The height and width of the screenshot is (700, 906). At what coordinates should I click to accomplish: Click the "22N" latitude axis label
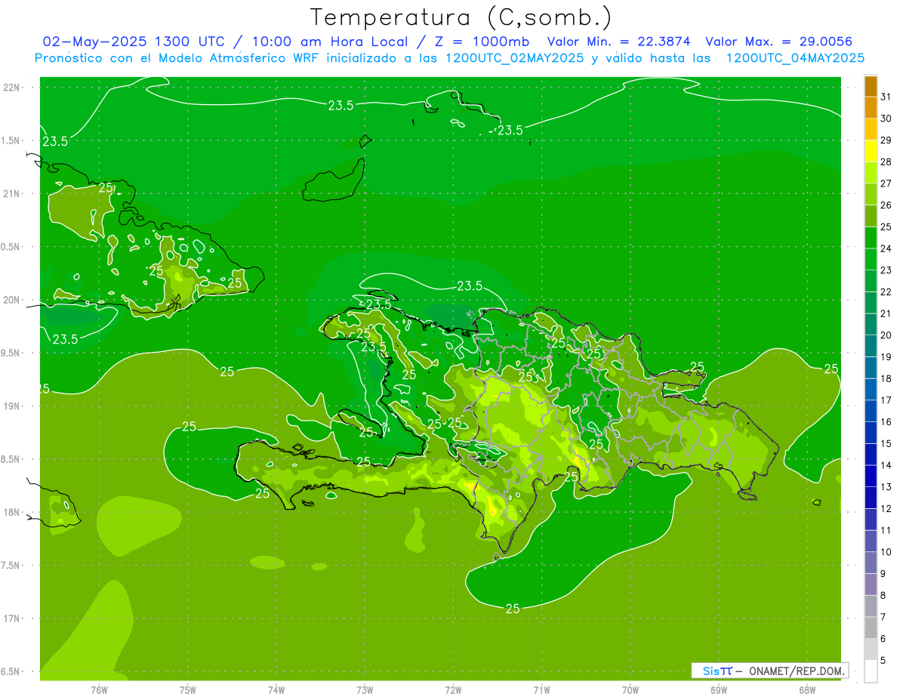click(x=13, y=88)
